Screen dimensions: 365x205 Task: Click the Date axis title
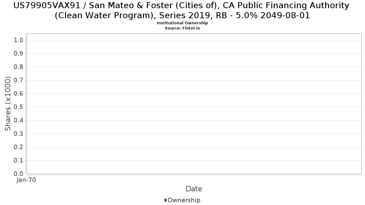click(x=194, y=189)
